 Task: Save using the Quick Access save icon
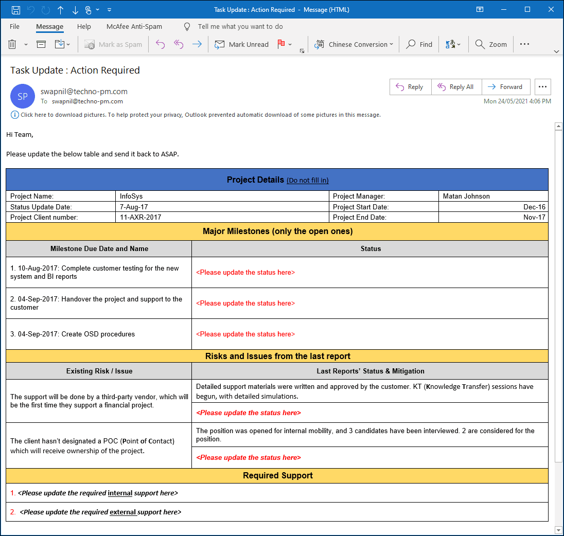[x=15, y=10]
